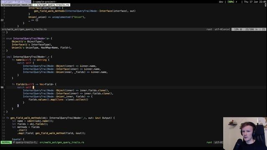
Task: Click 'rust' in the bottom status line
Action: pyautogui.click(x=209, y=142)
